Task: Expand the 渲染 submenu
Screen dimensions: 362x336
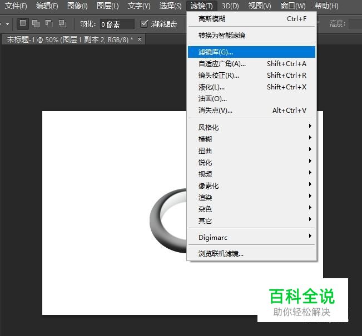Action: tap(252, 197)
